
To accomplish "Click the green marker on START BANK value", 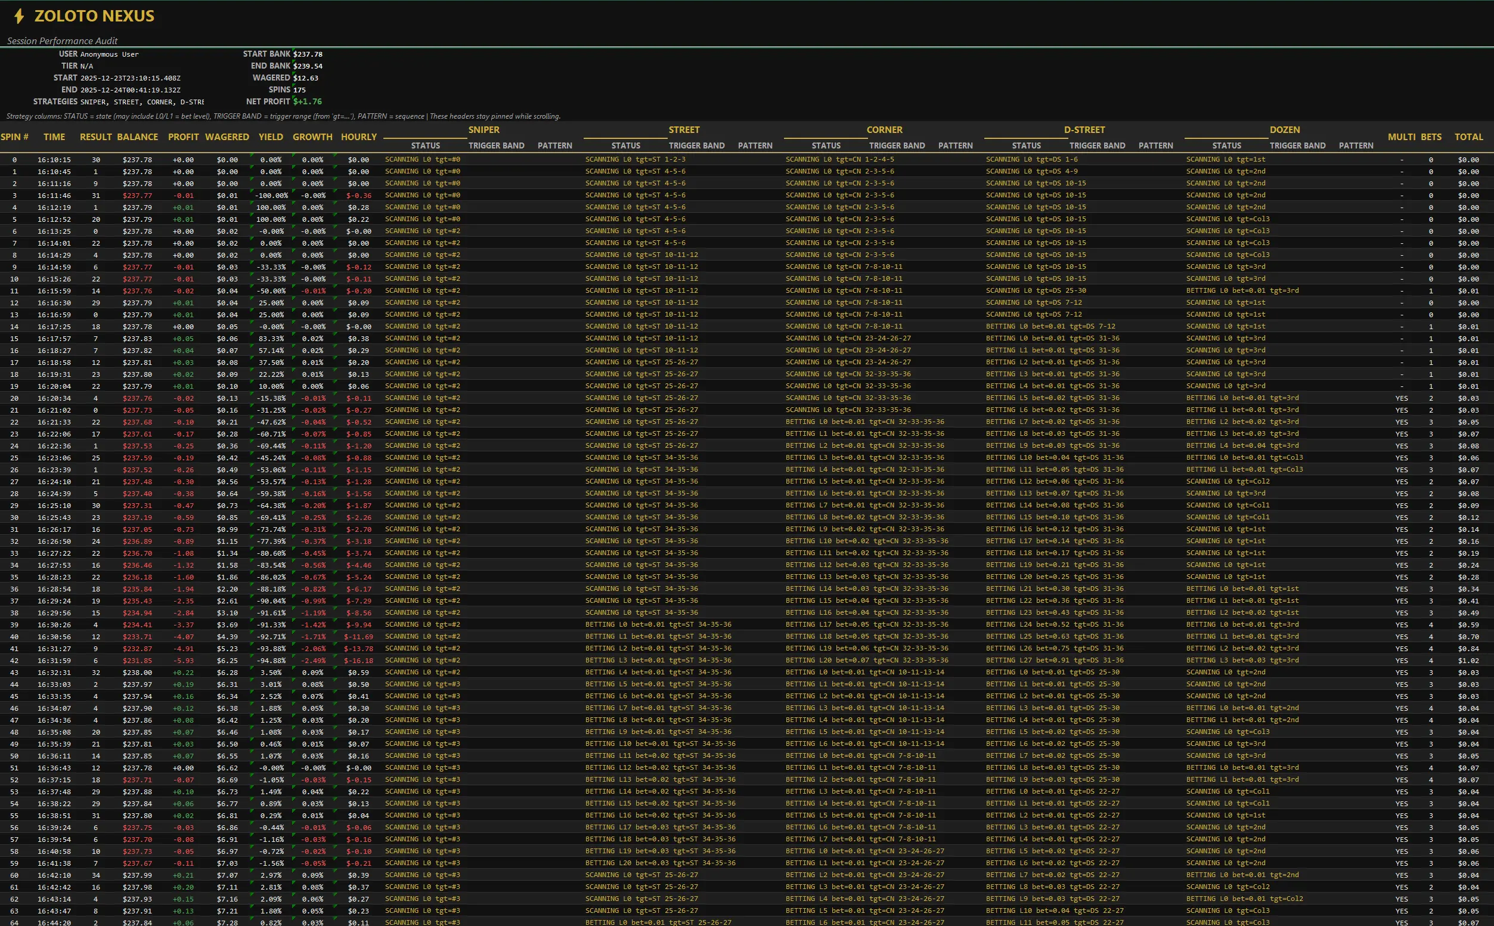I will 293,49.
